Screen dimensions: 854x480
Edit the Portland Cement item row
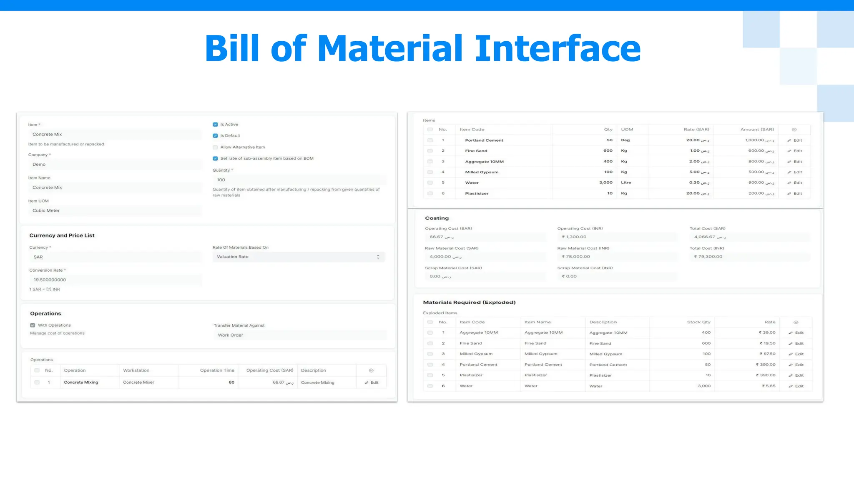tap(794, 140)
